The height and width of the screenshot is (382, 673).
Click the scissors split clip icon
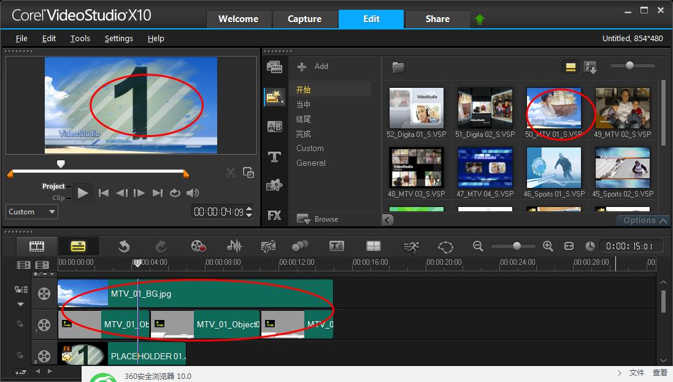tap(231, 173)
